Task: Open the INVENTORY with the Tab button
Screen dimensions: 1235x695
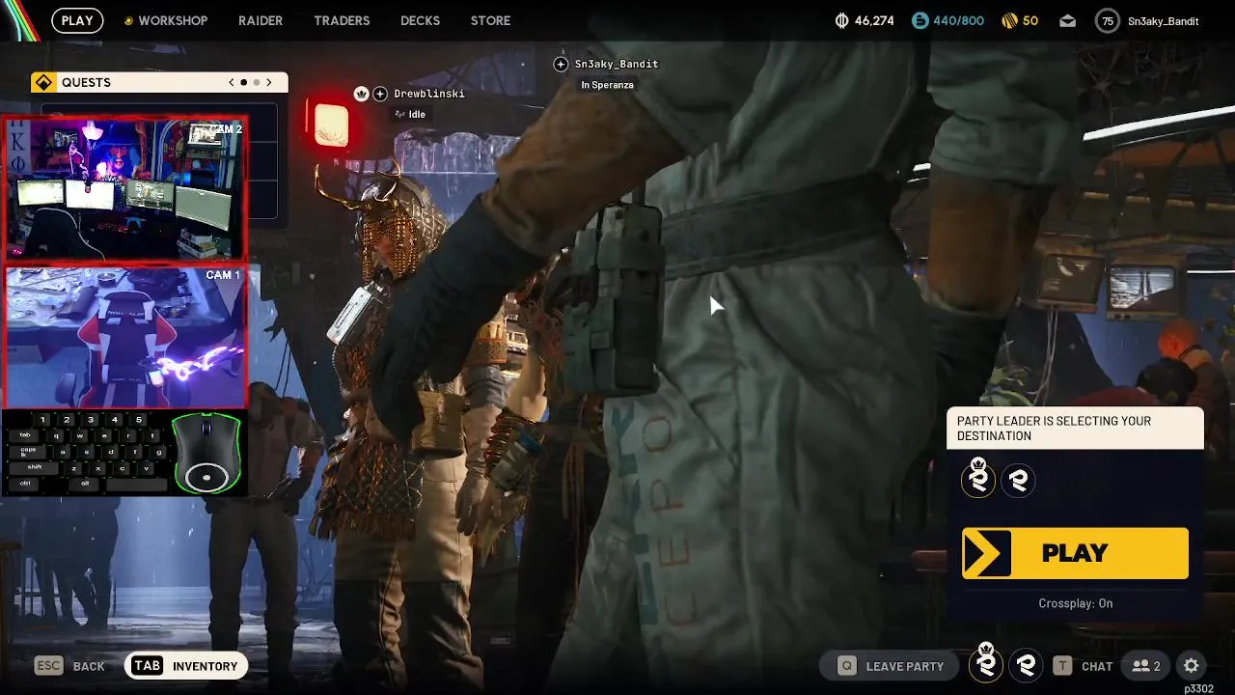Action: coord(185,666)
